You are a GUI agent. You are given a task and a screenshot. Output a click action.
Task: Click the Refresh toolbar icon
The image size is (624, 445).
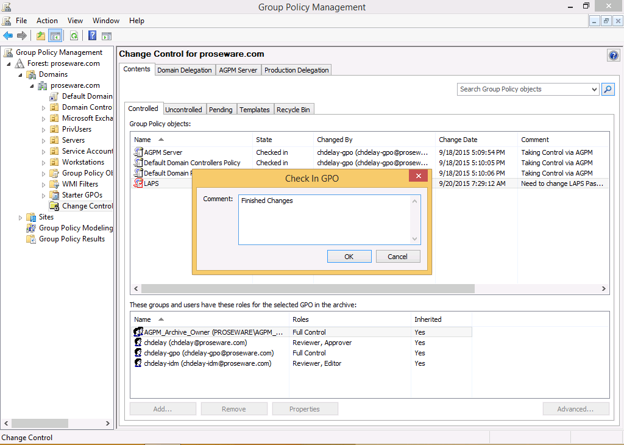tap(74, 36)
